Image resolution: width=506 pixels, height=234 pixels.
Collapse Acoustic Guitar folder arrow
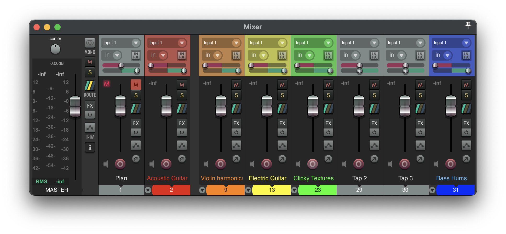click(x=148, y=190)
